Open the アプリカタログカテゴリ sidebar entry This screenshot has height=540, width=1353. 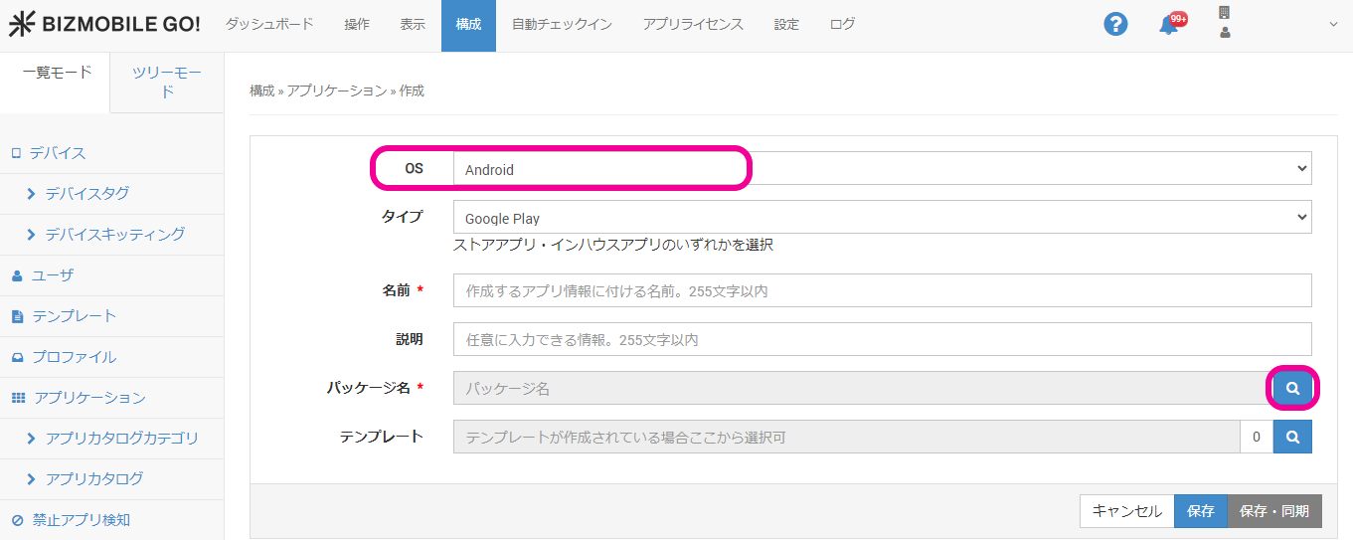coord(121,439)
